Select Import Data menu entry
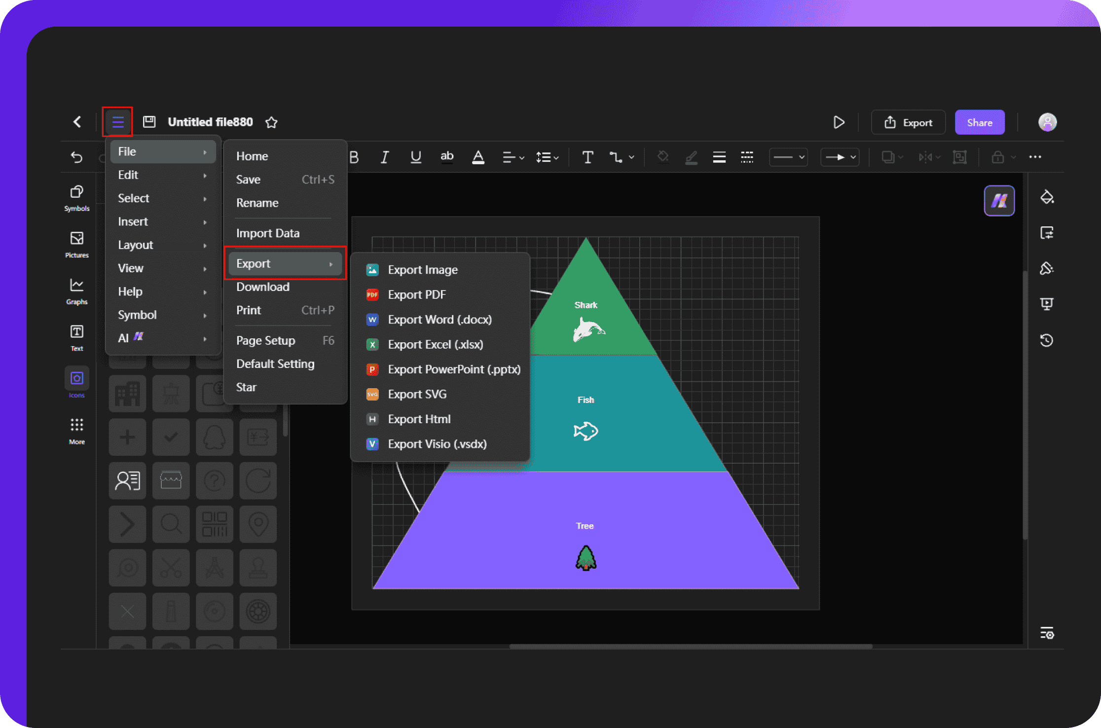The width and height of the screenshot is (1101, 728). (268, 233)
